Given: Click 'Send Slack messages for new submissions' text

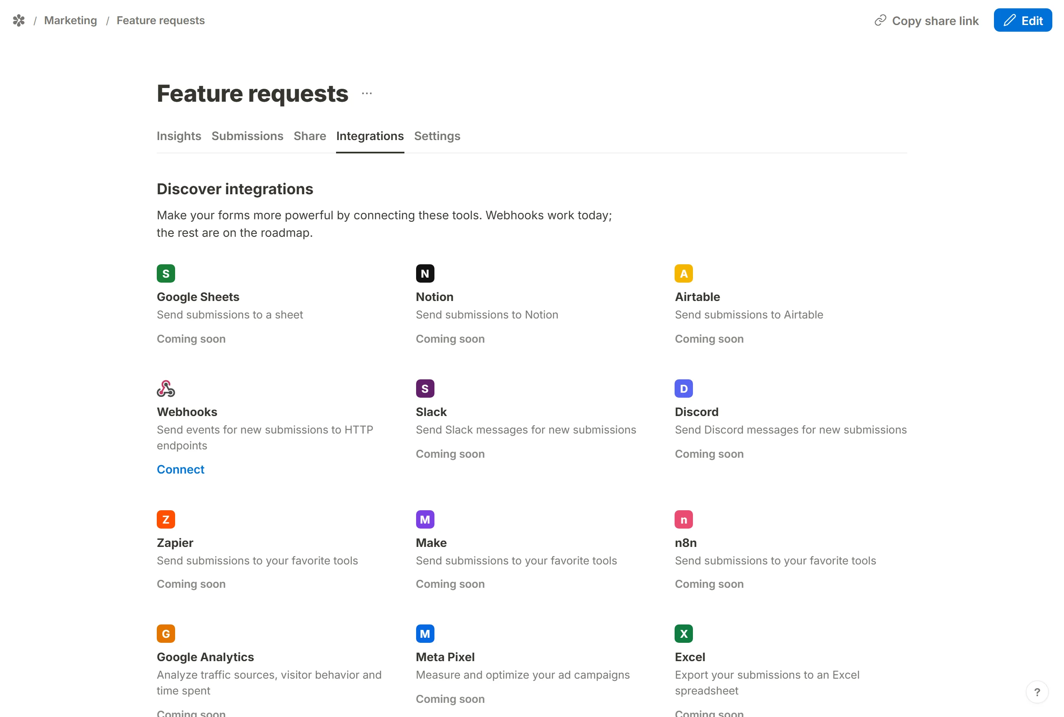Looking at the screenshot, I should [x=526, y=429].
